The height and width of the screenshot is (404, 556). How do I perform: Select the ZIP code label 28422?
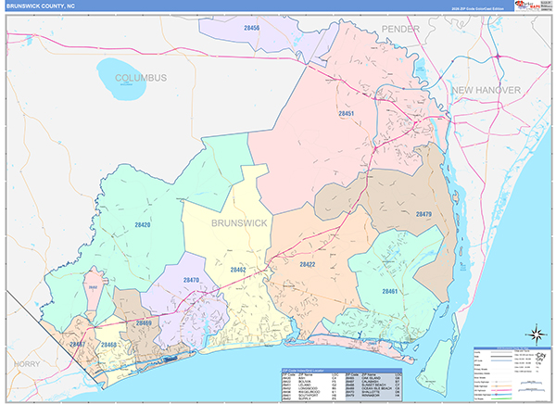[308, 265]
